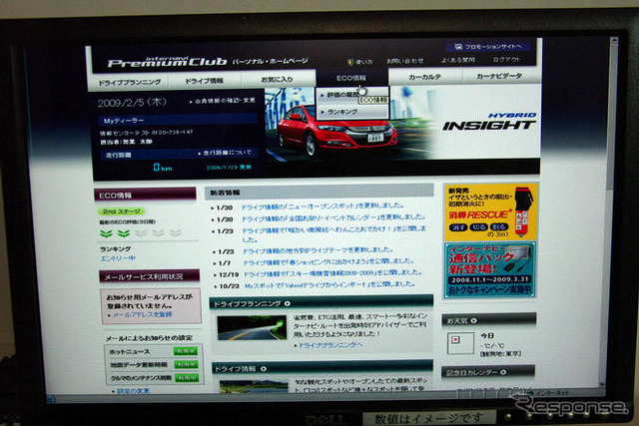Click the 2009/2/5 (木) date text
Image resolution: width=639 pixels, height=426 pixels.
pyautogui.click(x=132, y=103)
